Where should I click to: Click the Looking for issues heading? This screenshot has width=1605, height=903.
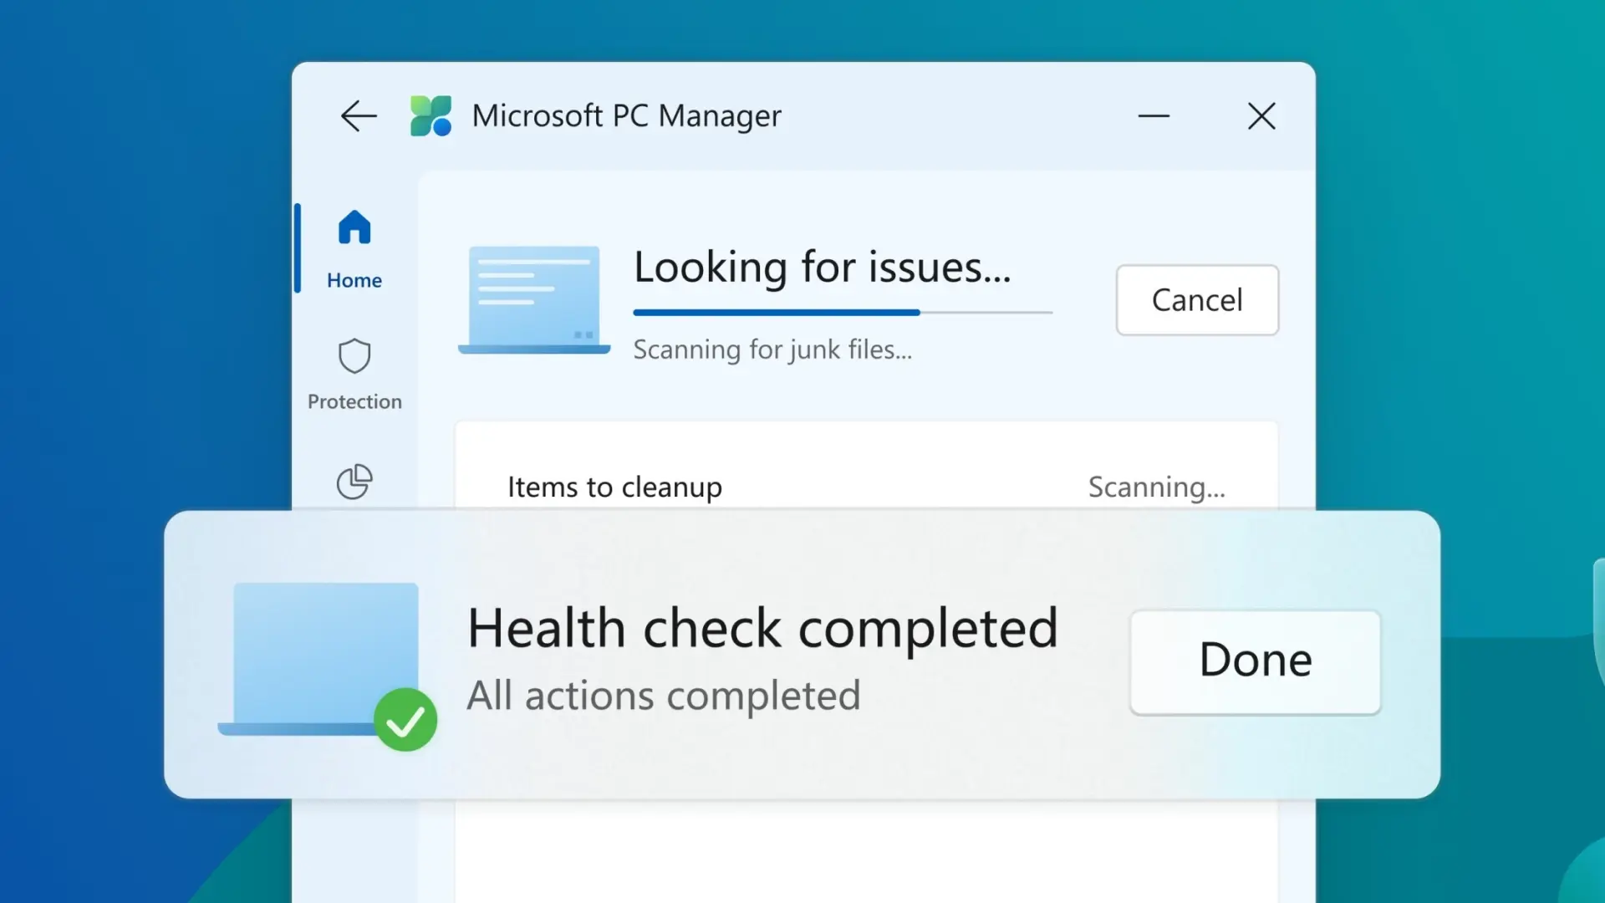click(823, 268)
